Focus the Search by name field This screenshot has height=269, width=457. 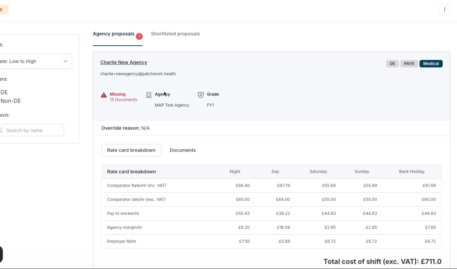[x=34, y=130]
